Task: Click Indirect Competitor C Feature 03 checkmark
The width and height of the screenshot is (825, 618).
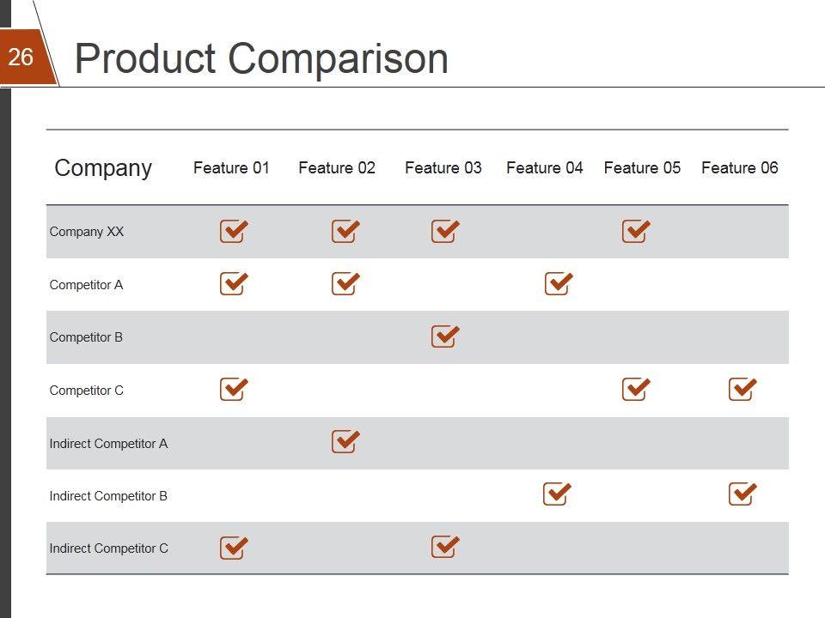Action: coord(443,548)
